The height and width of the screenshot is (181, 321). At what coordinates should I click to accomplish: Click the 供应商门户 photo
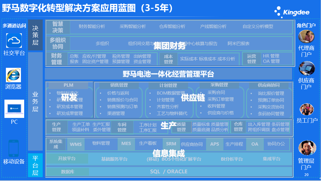[307, 68]
